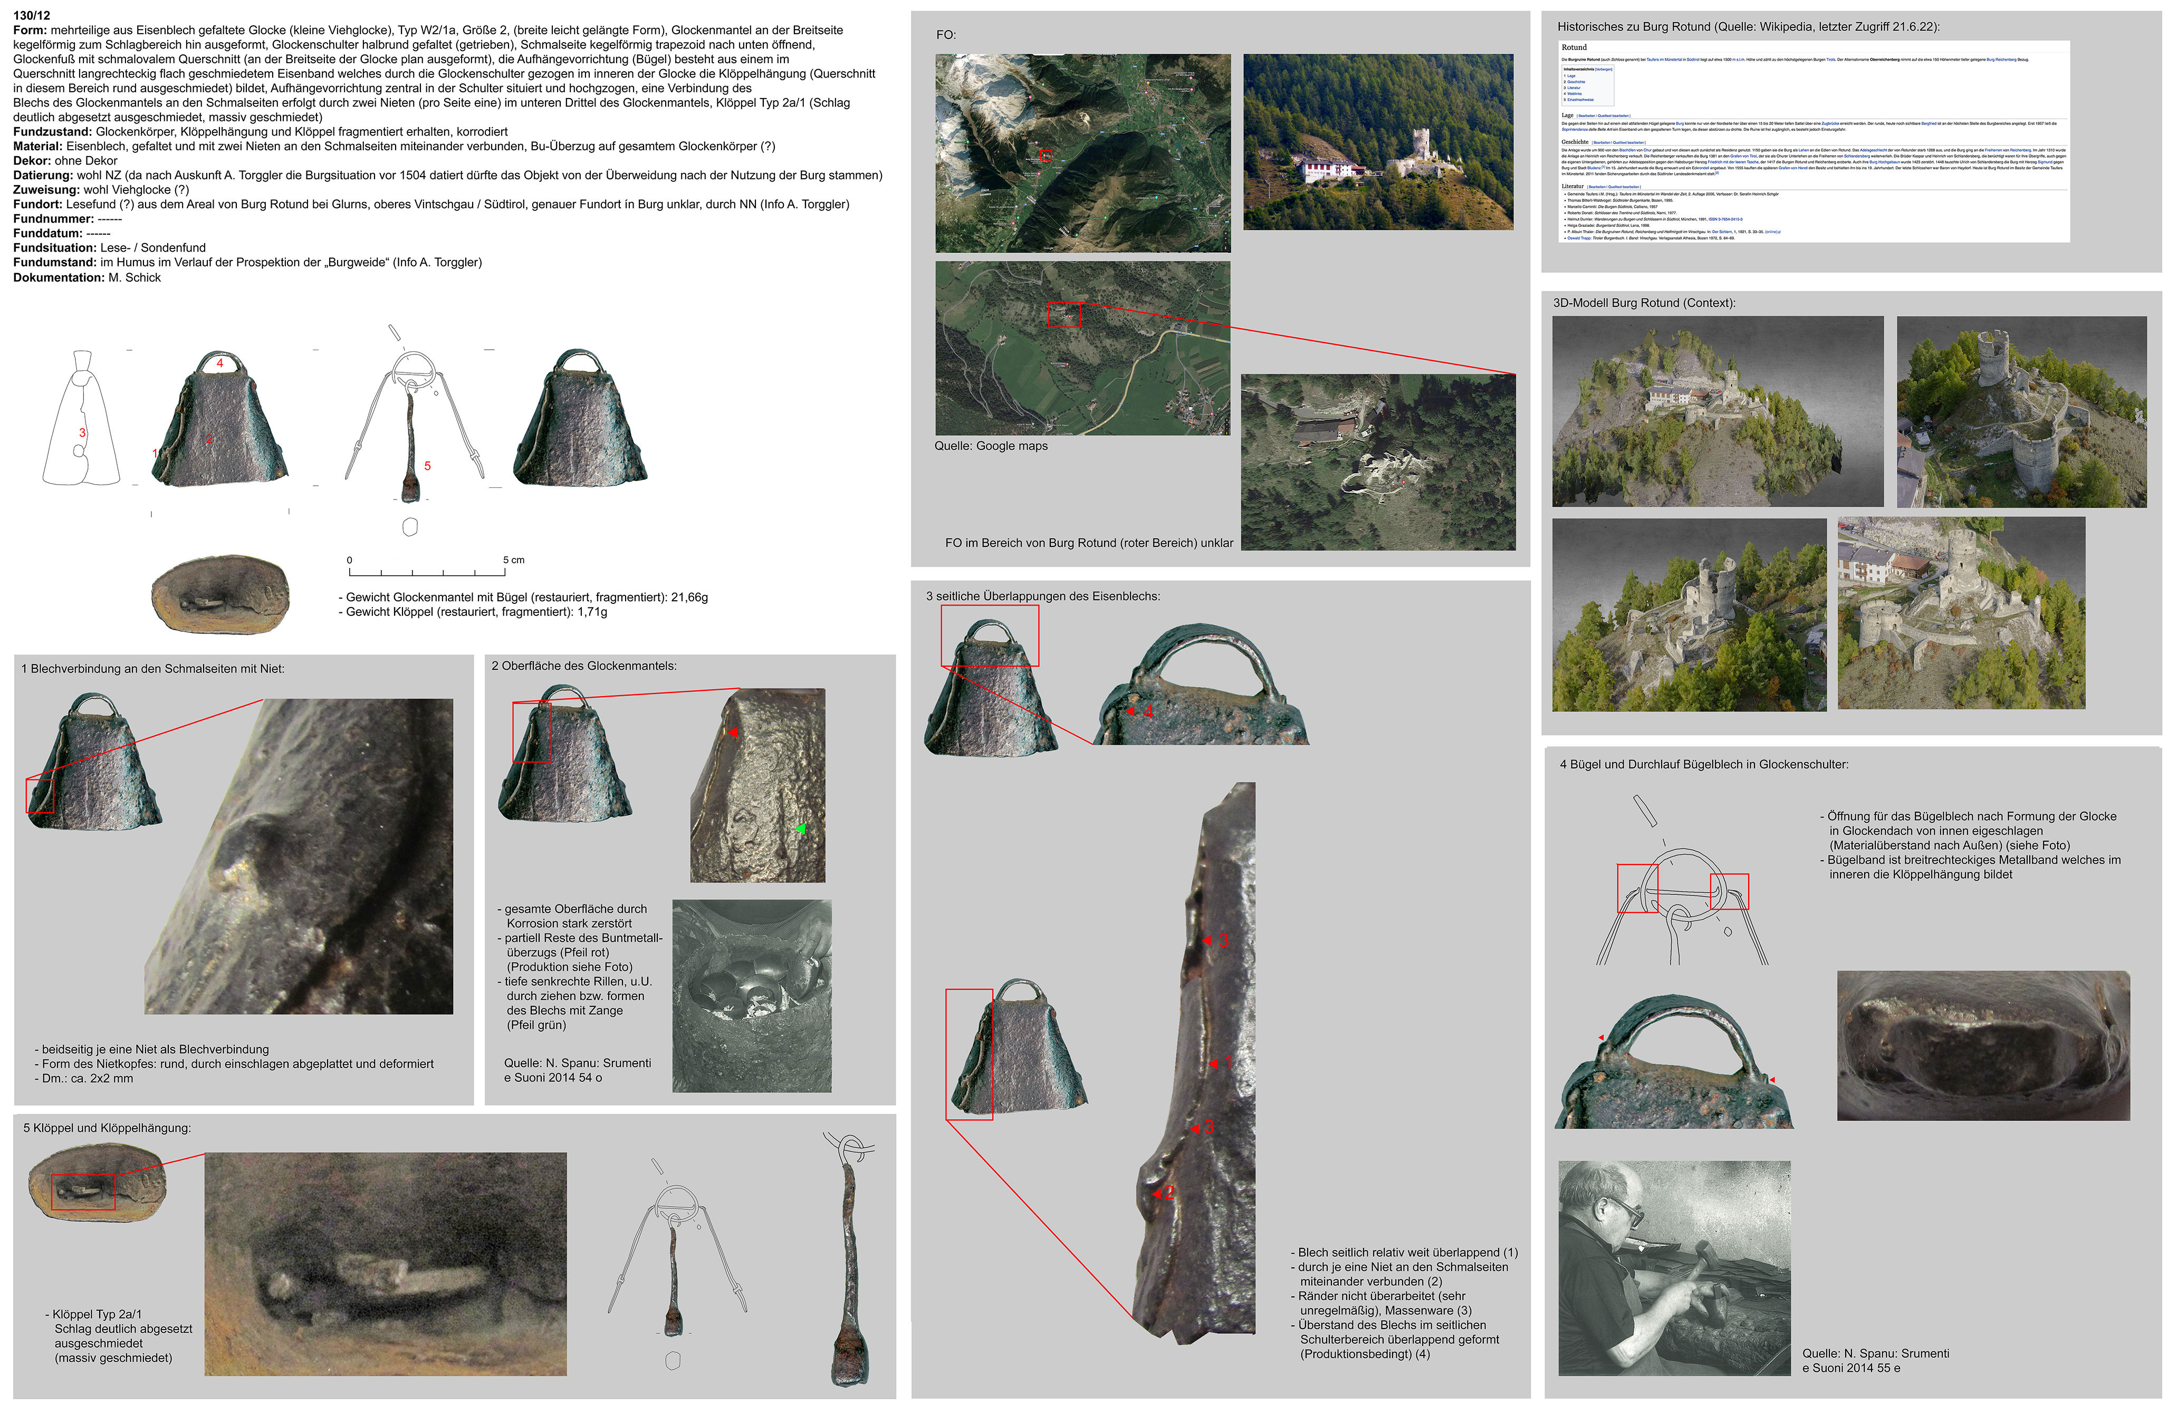The height and width of the screenshot is (1405, 2168).
Task: Select the metal coating production photo in section 2
Action: pos(752,996)
